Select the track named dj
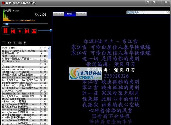The width and height of the screenshot is (171, 125). point(24,64)
